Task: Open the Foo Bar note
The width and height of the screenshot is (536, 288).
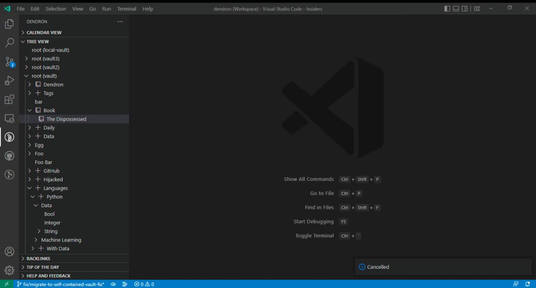Action: point(74,162)
